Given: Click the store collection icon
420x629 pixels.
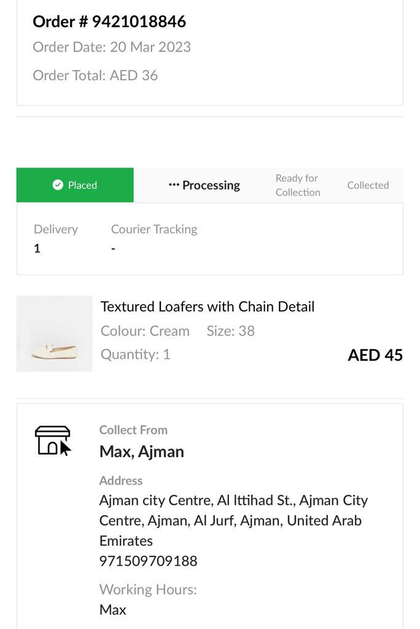Looking at the screenshot, I should tap(52, 440).
